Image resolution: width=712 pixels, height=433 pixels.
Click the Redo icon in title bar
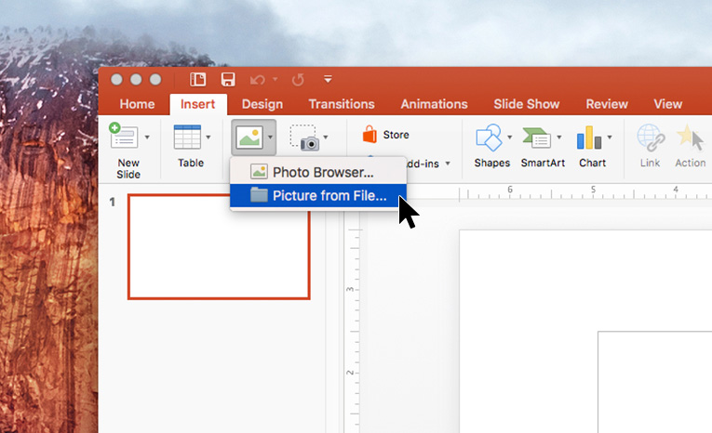click(x=298, y=80)
